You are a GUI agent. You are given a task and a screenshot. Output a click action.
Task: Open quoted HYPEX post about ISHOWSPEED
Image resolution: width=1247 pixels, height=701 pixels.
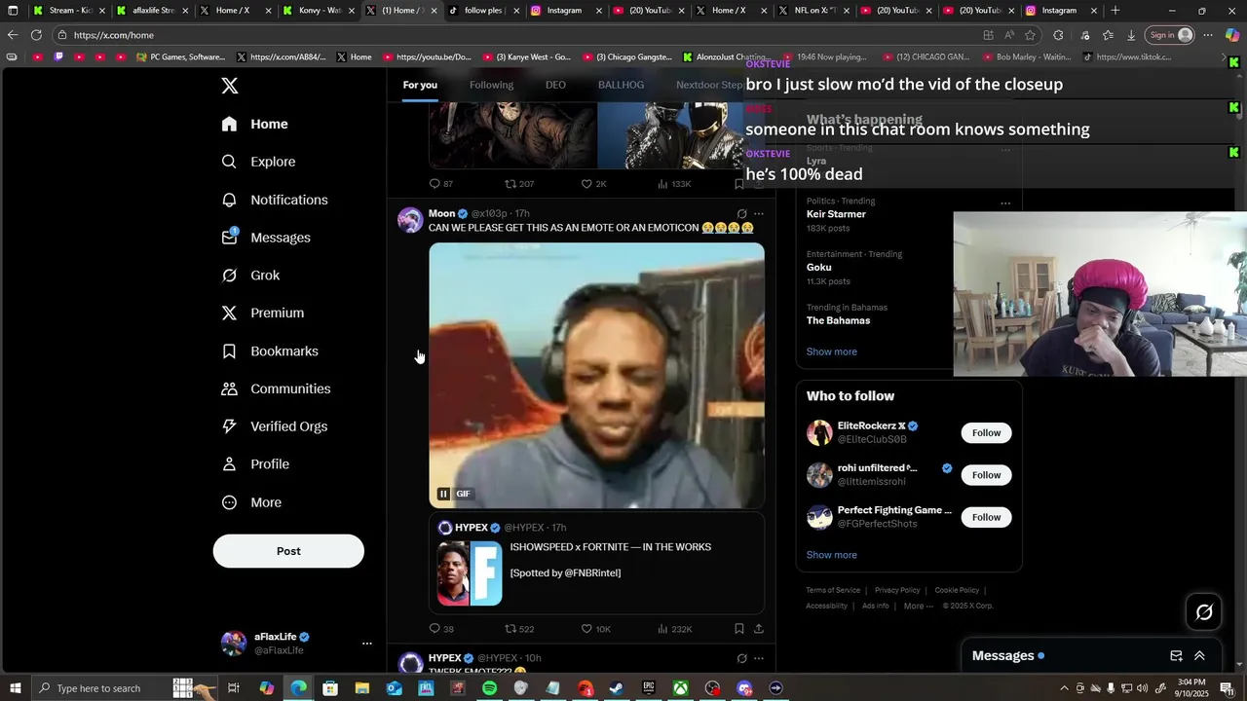click(x=596, y=563)
